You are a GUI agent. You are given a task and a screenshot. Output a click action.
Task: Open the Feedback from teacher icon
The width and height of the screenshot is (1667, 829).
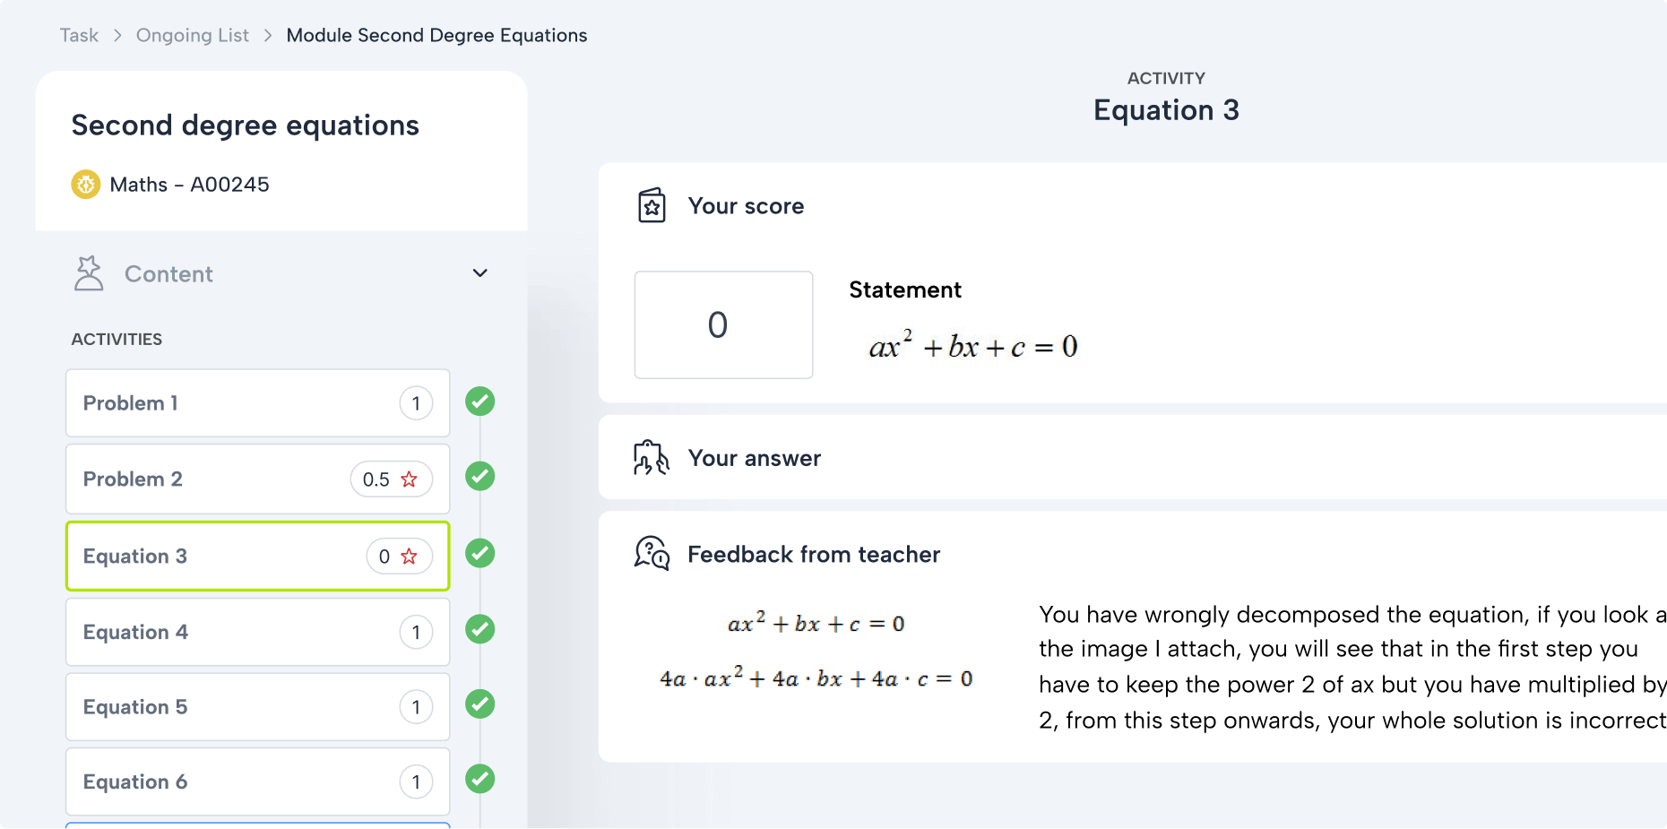point(651,554)
